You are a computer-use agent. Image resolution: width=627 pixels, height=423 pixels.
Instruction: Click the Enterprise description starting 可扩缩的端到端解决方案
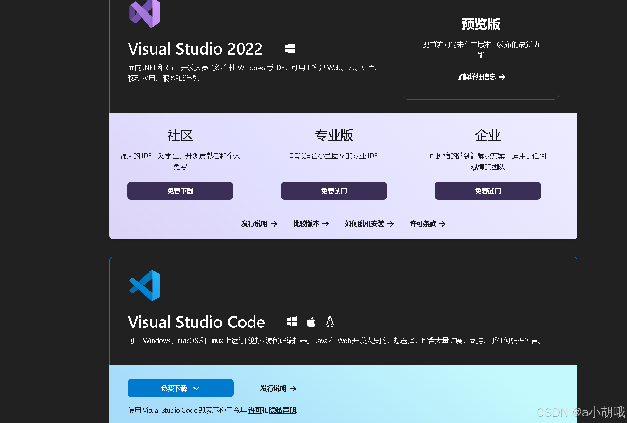pos(488,161)
